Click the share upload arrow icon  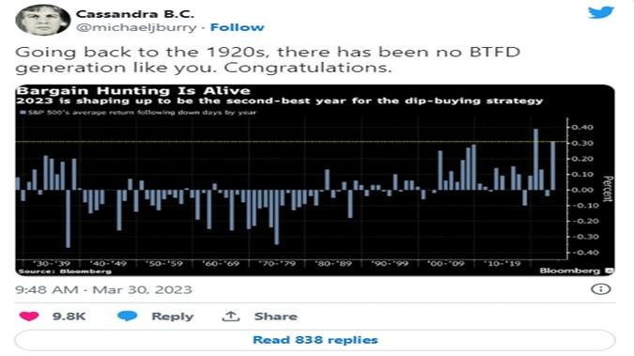tap(231, 316)
